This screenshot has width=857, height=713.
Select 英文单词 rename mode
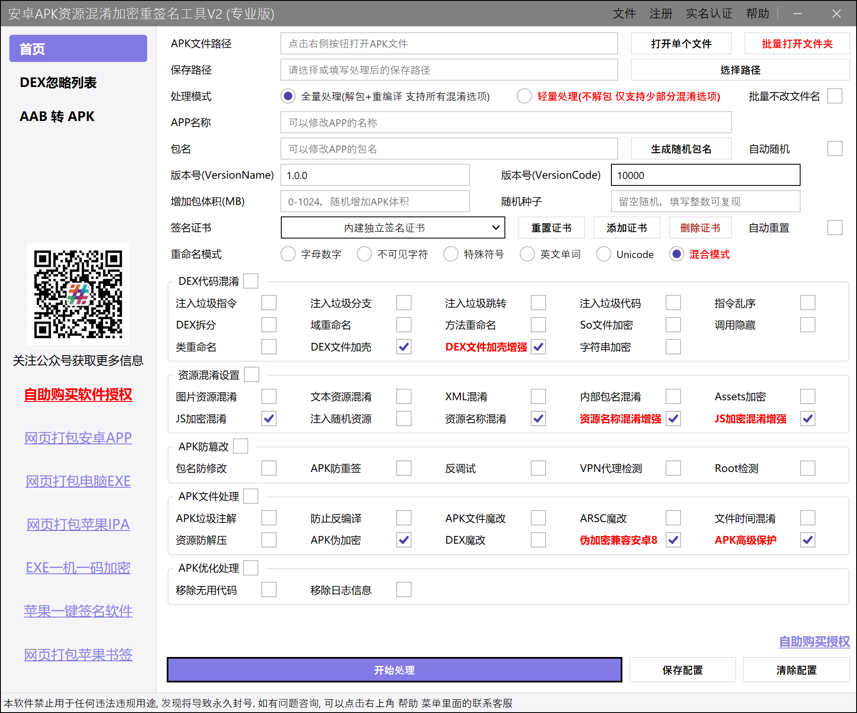[527, 254]
